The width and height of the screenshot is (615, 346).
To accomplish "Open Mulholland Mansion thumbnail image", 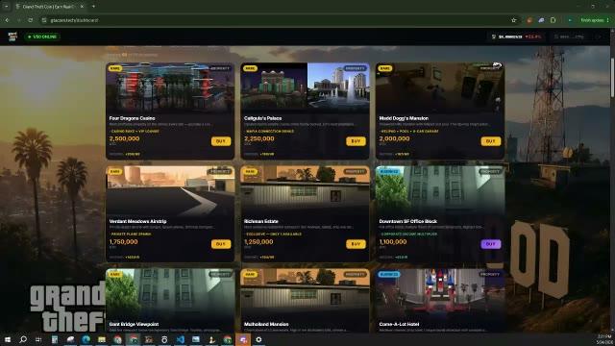I will 305,294.
